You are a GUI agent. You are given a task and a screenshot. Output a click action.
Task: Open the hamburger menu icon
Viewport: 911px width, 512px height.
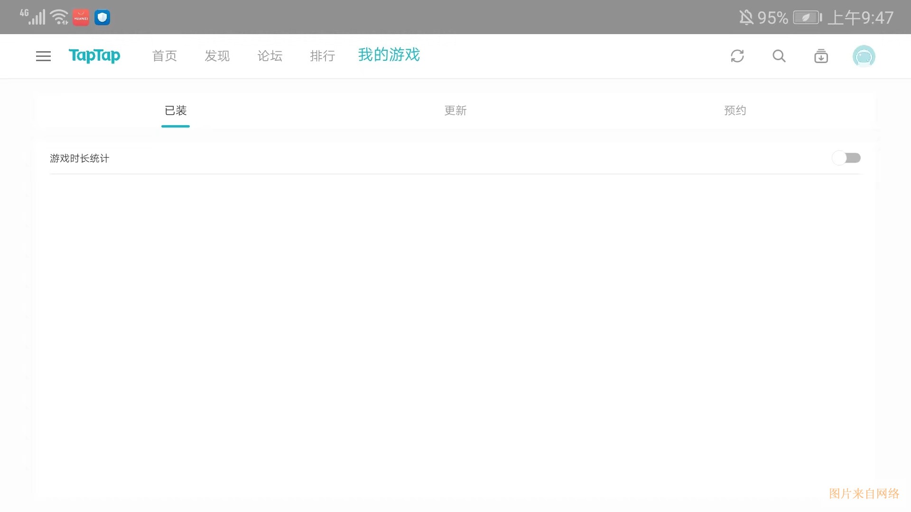[x=43, y=56]
